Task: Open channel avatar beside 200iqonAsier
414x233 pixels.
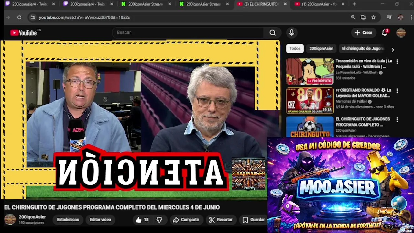Action: [10, 219]
